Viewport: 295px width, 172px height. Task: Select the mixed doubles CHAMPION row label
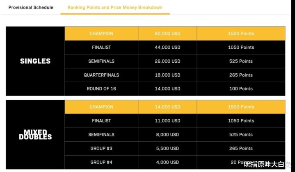point(101,107)
